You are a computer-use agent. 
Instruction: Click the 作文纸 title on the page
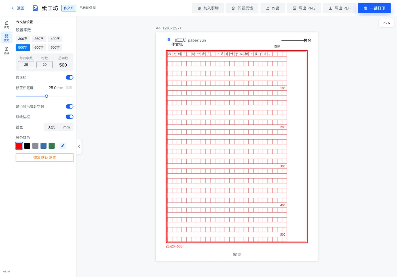pyautogui.click(x=177, y=44)
